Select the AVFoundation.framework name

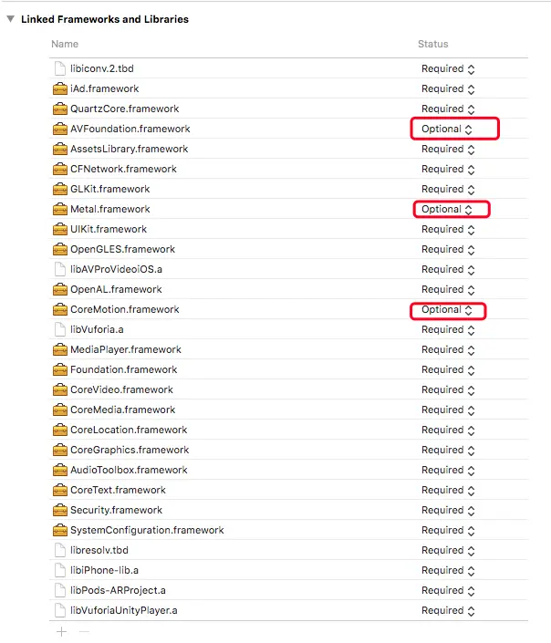pyautogui.click(x=130, y=129)
